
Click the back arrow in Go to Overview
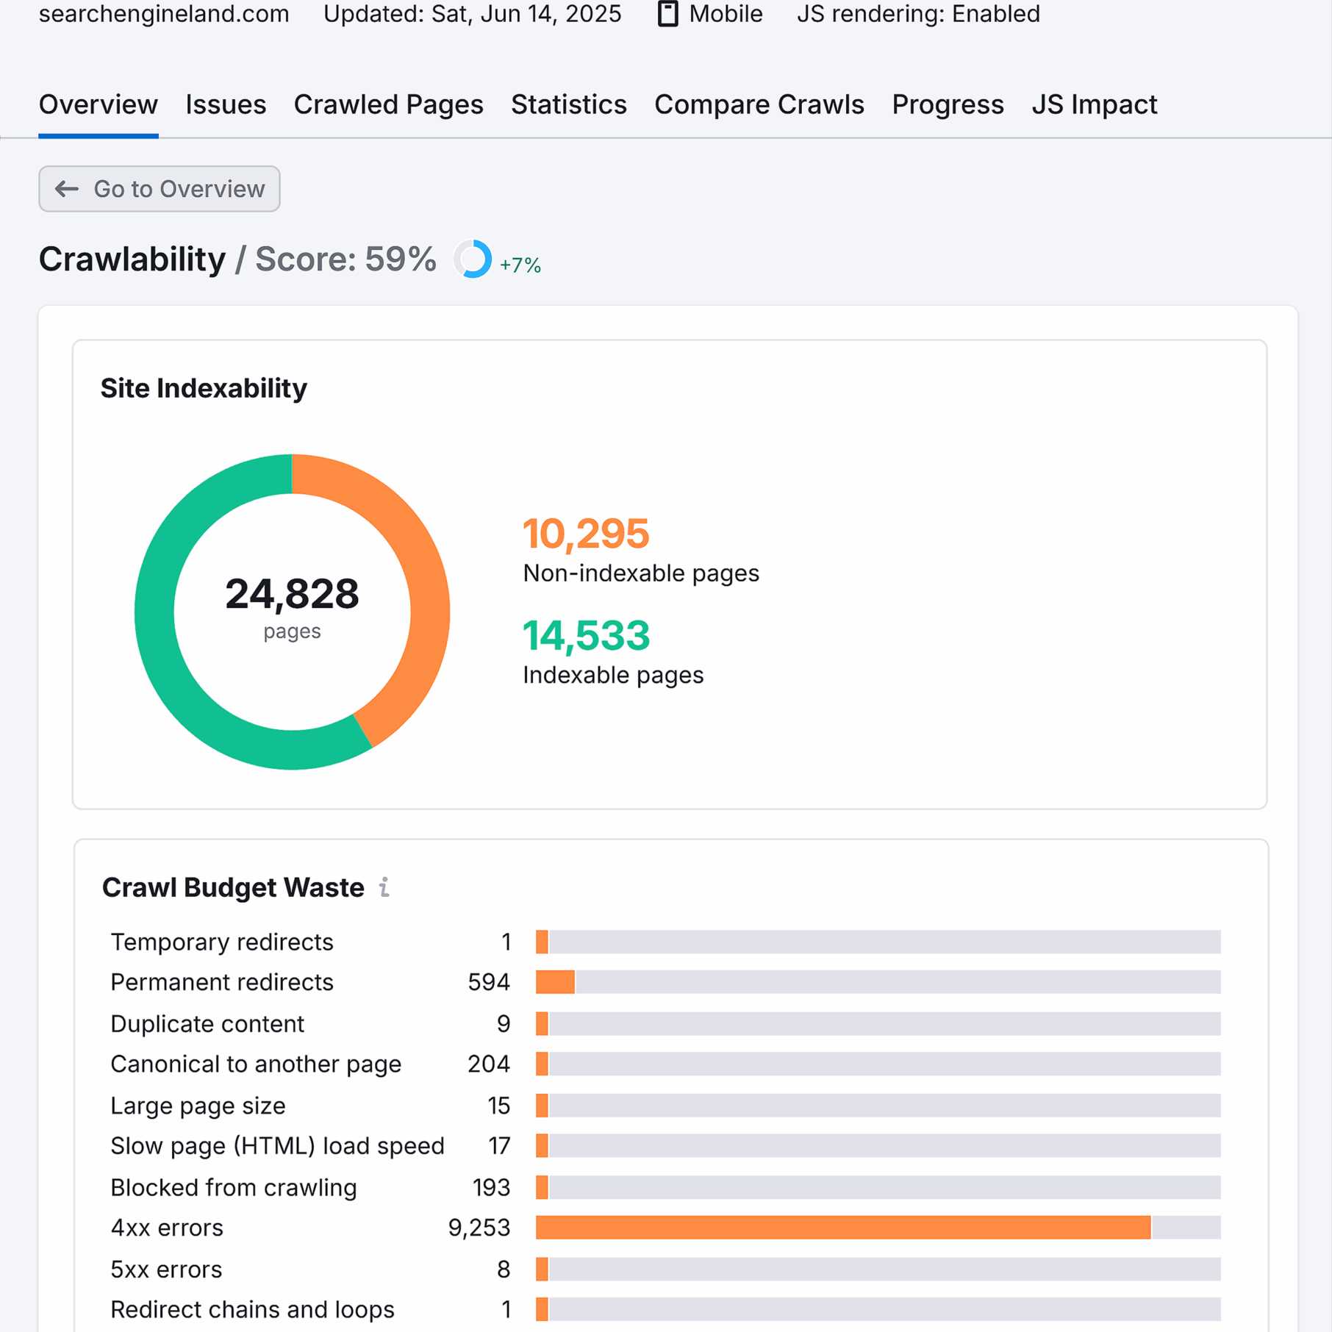tap(67, 189)
